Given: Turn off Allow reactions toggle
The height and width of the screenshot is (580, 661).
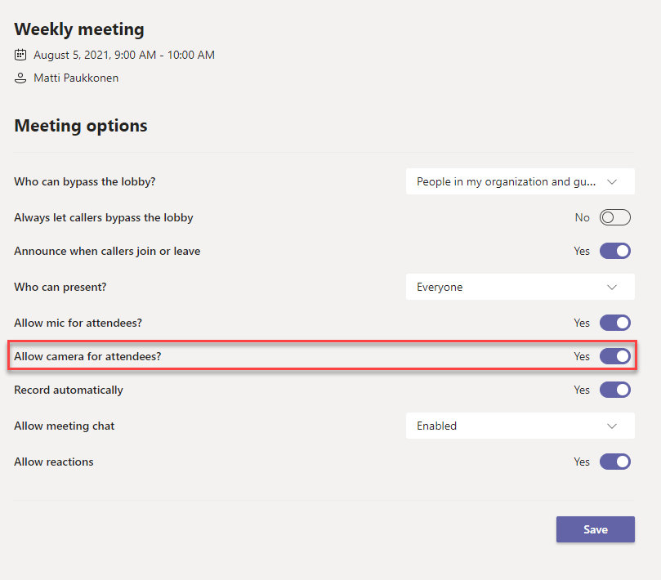Looking at the screenshot, I should [615, 462].
